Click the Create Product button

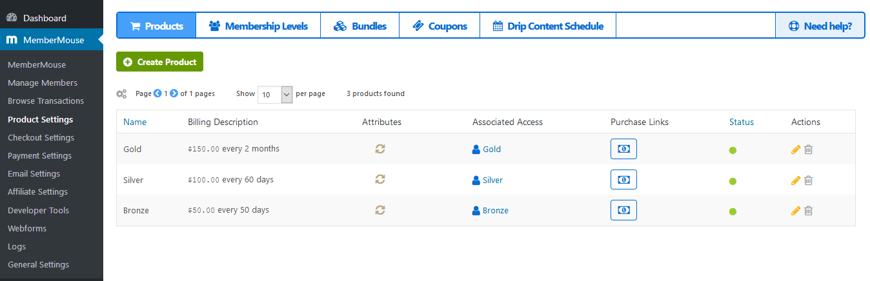[x=160, y=62]
